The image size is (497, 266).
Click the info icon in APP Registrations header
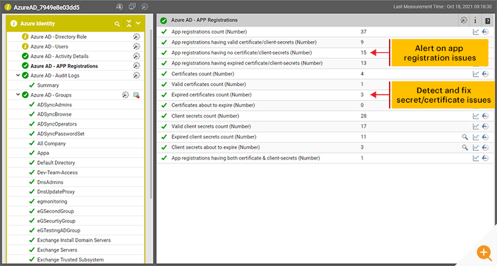click(x=475, y=21)
